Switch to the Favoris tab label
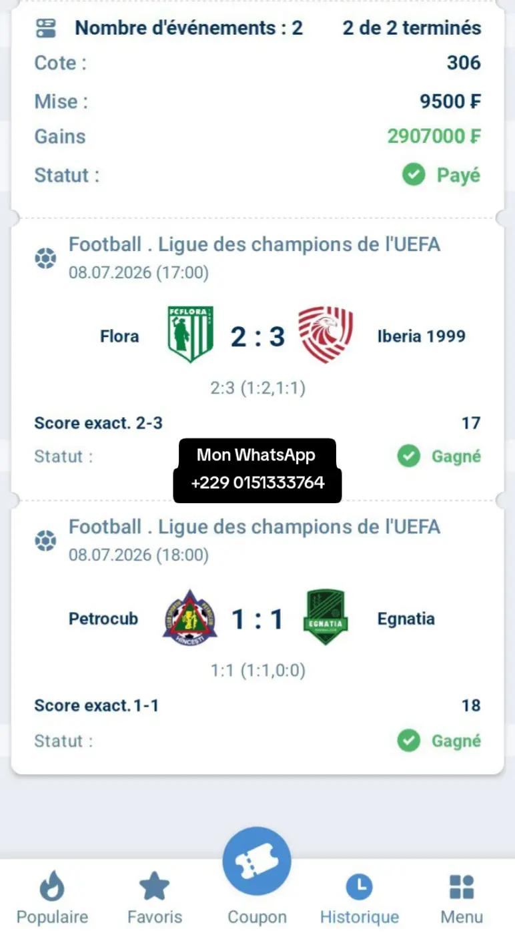 [x=155, y=917]
